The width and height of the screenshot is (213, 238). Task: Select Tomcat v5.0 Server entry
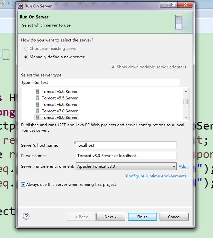click(60, 92)
